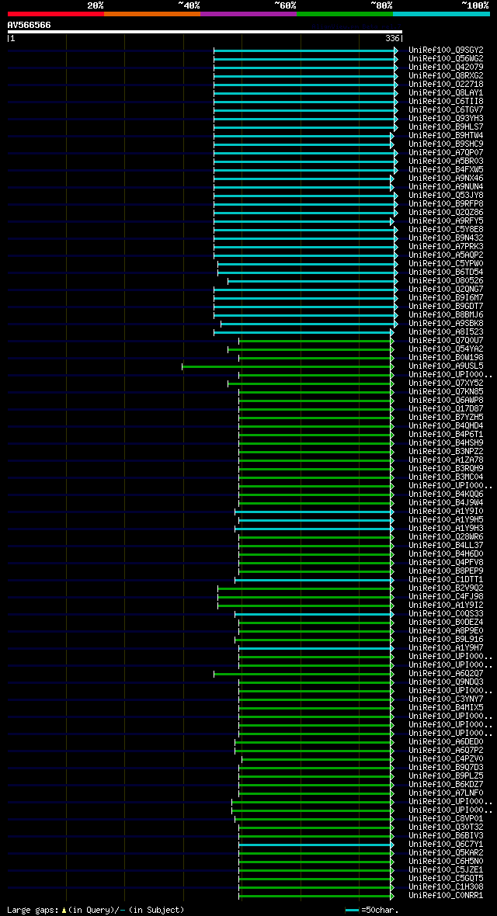This screenshot has width=497, height=916.
Task: Click the UniRef100_A6DED0 label
Action: (x=446, y=741)
